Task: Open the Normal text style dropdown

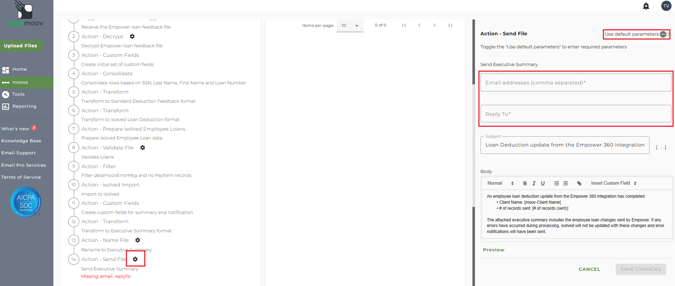Action: pos(500,183)
